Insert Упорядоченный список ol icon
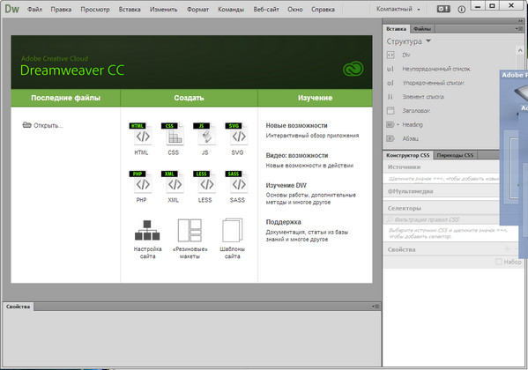This screenshot has width=528, height=370. [390, 83]
